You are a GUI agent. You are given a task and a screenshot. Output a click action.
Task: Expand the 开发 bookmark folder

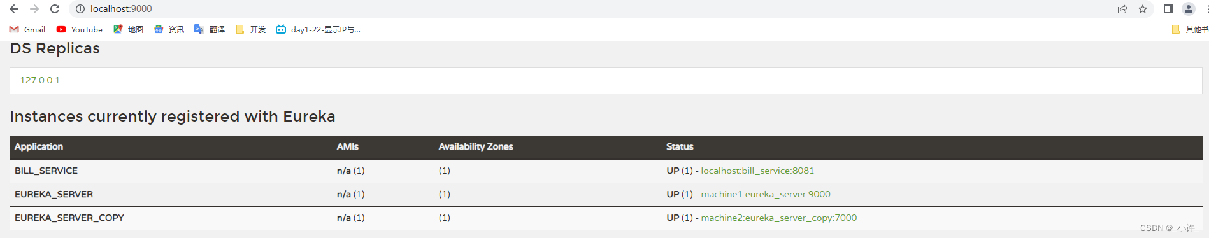250,29
